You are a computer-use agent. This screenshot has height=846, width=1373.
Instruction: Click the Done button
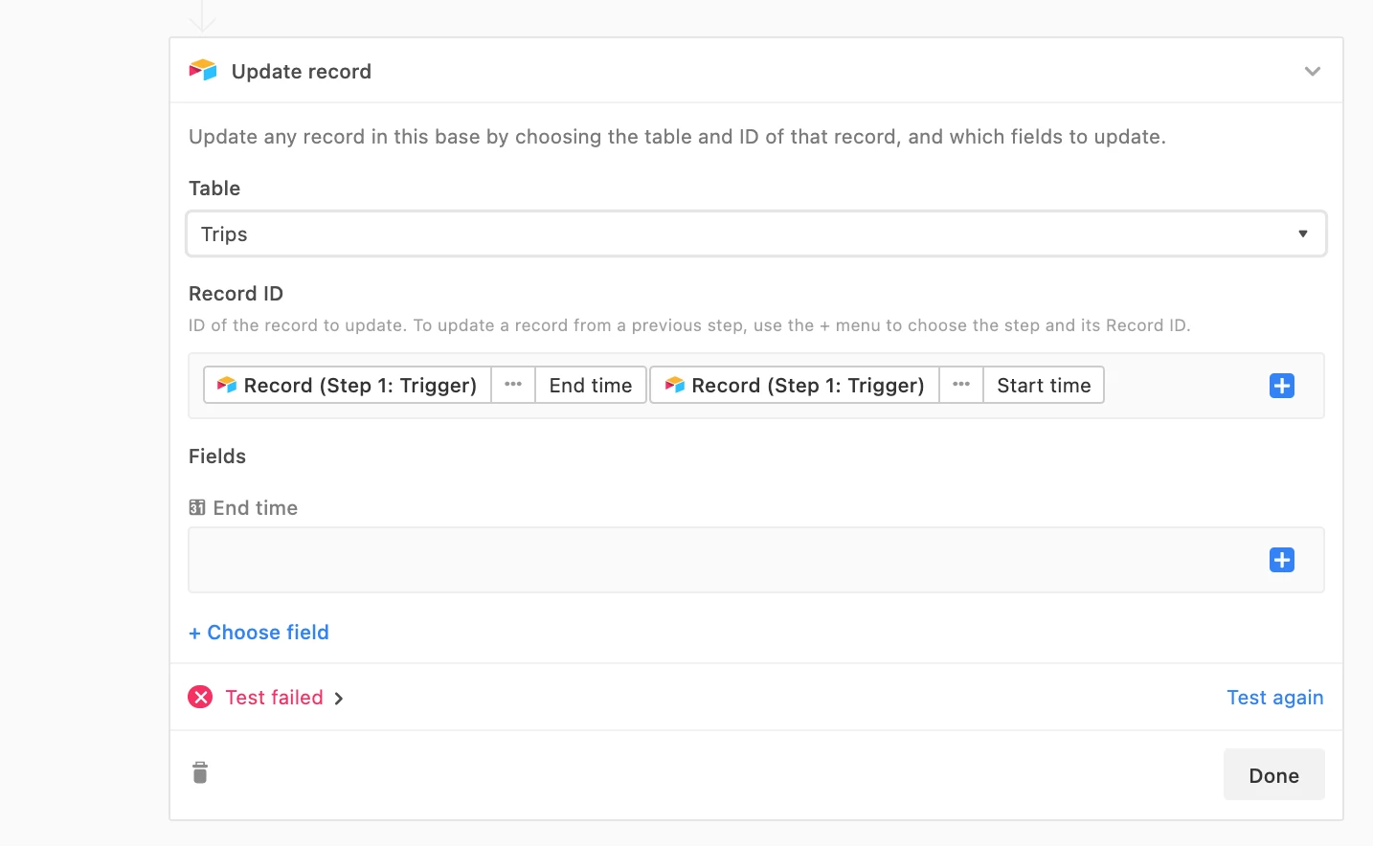pos(1274,774)
